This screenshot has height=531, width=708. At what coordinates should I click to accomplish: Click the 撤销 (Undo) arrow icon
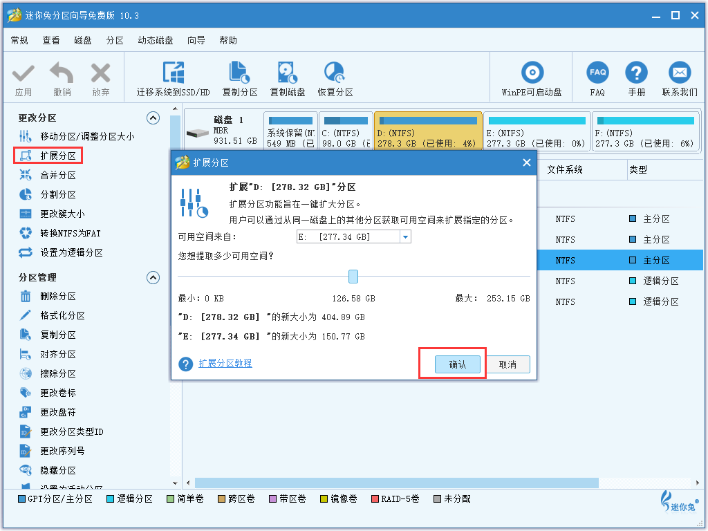pyautogui.click(x=62, y=73)
